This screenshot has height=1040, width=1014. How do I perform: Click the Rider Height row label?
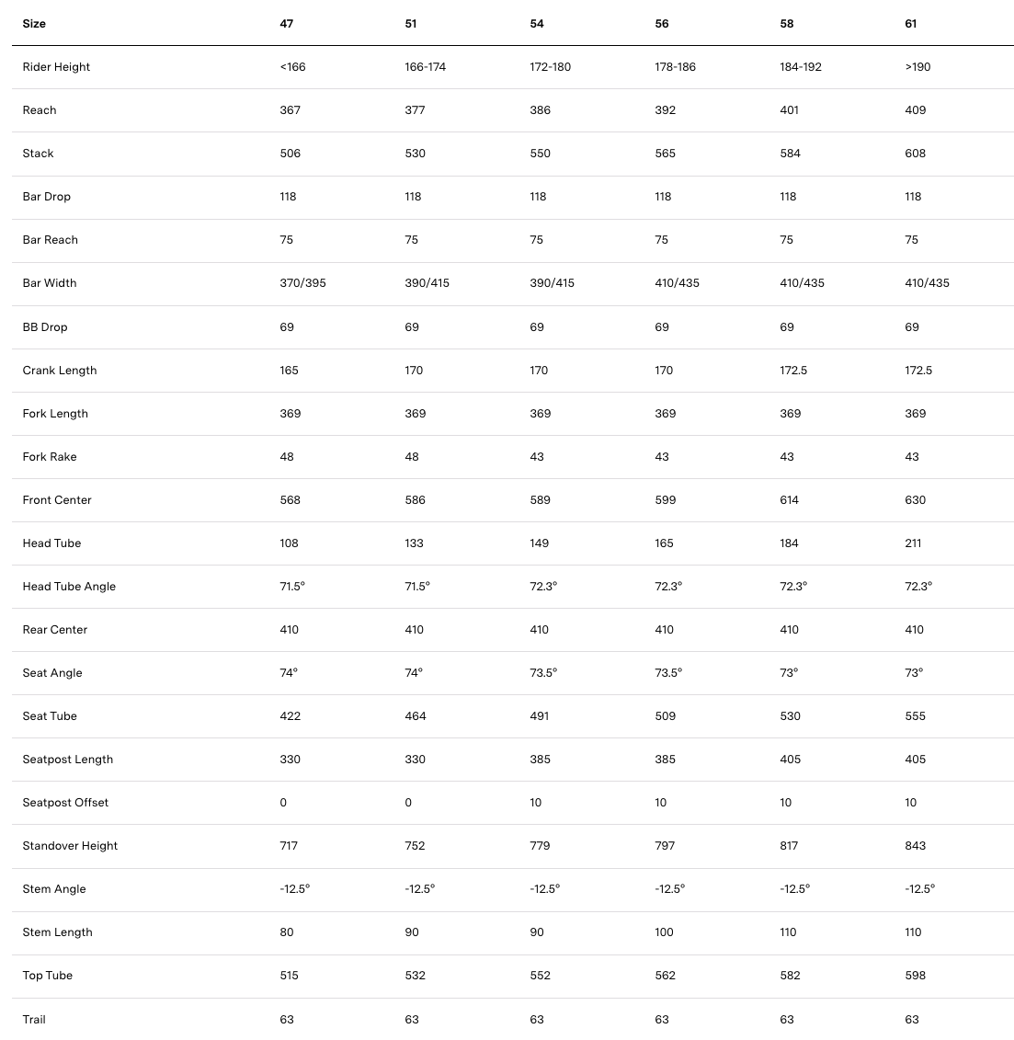(x=56, y=67)
